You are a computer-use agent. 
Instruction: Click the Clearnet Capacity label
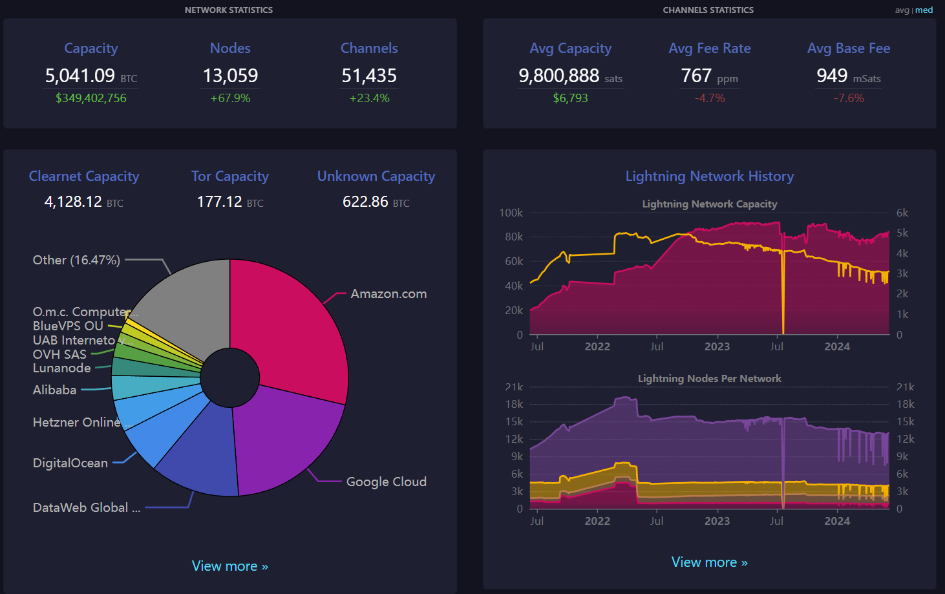[84, 176]
